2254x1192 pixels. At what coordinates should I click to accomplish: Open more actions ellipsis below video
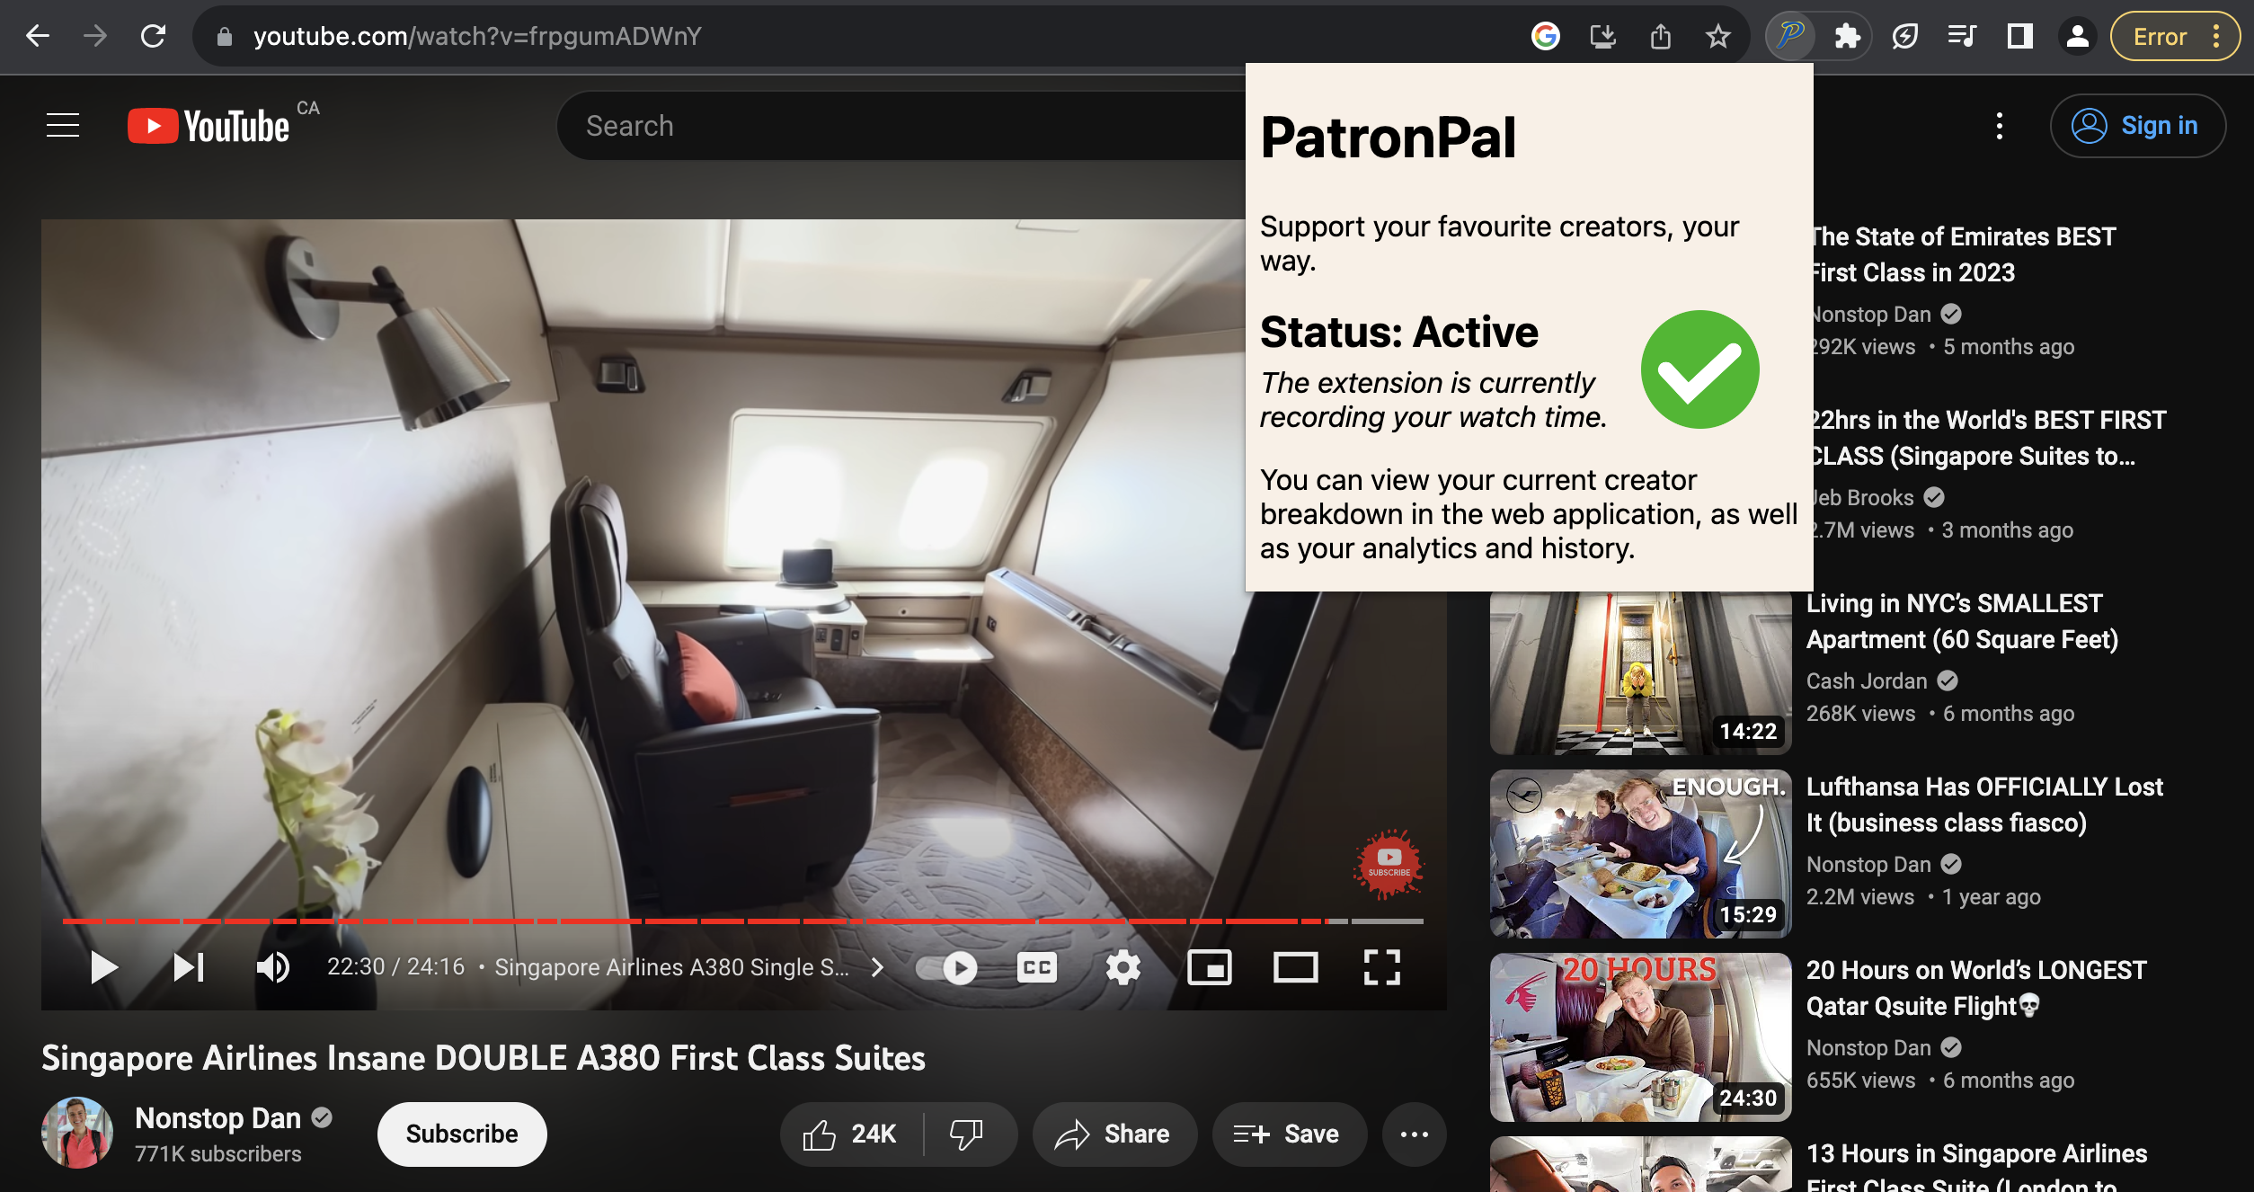[1414, 1134]
